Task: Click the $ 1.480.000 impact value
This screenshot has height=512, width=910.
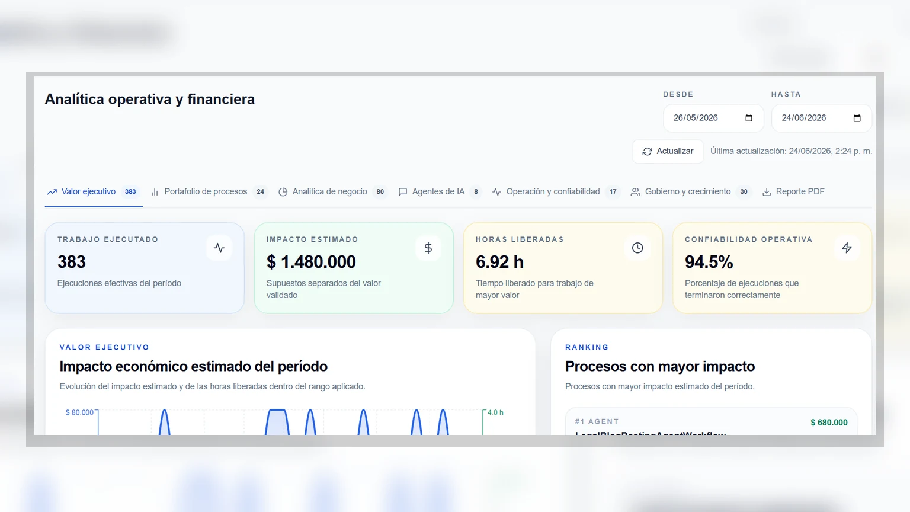Action: click(x=311, y=262)
